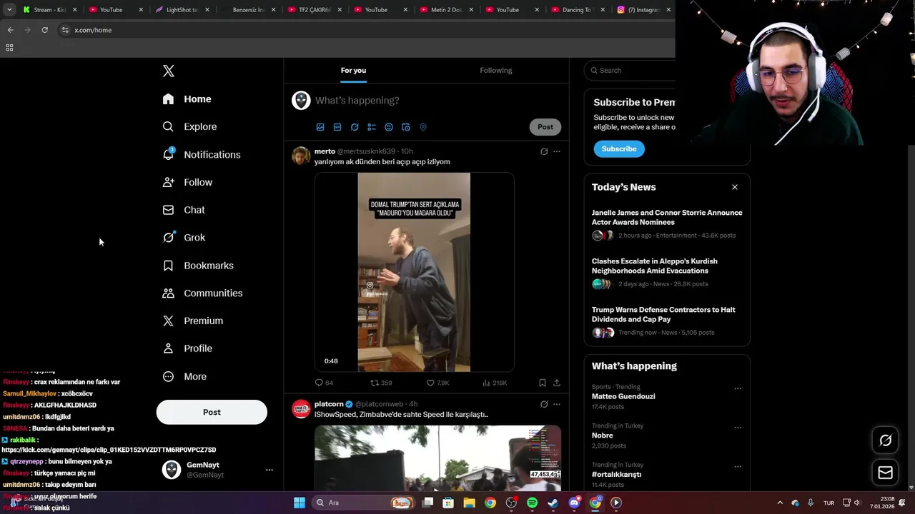
Task: Switch to the LightShot browser tab
Action: (x=182, y=9)
